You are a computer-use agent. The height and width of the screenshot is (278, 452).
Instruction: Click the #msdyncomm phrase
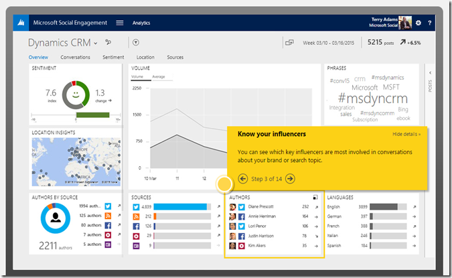pyautogui.click(x=377, y=113)
